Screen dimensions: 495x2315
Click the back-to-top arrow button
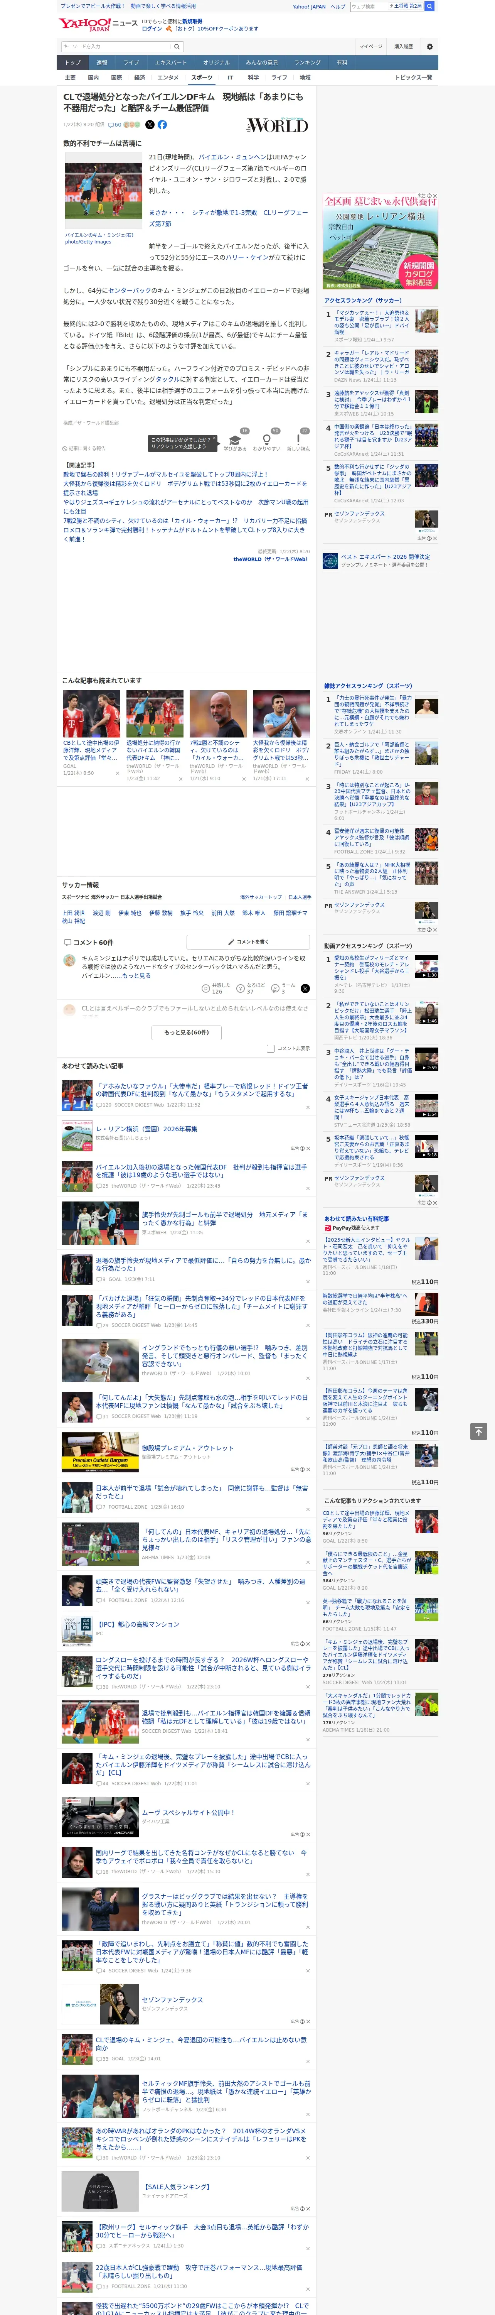478,1431
